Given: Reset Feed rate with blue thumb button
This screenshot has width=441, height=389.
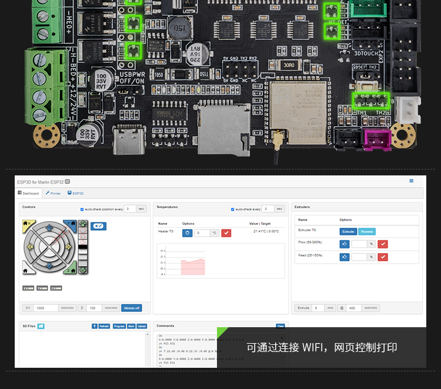Looking at the screenshot, I should [x=345, y=257].
